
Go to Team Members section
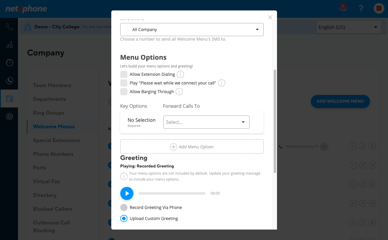tap(52, 85)
